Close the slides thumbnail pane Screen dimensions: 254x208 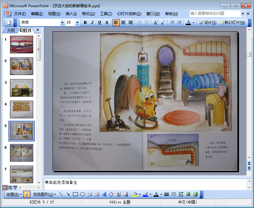pyautogui.click(x=38, y=30)
